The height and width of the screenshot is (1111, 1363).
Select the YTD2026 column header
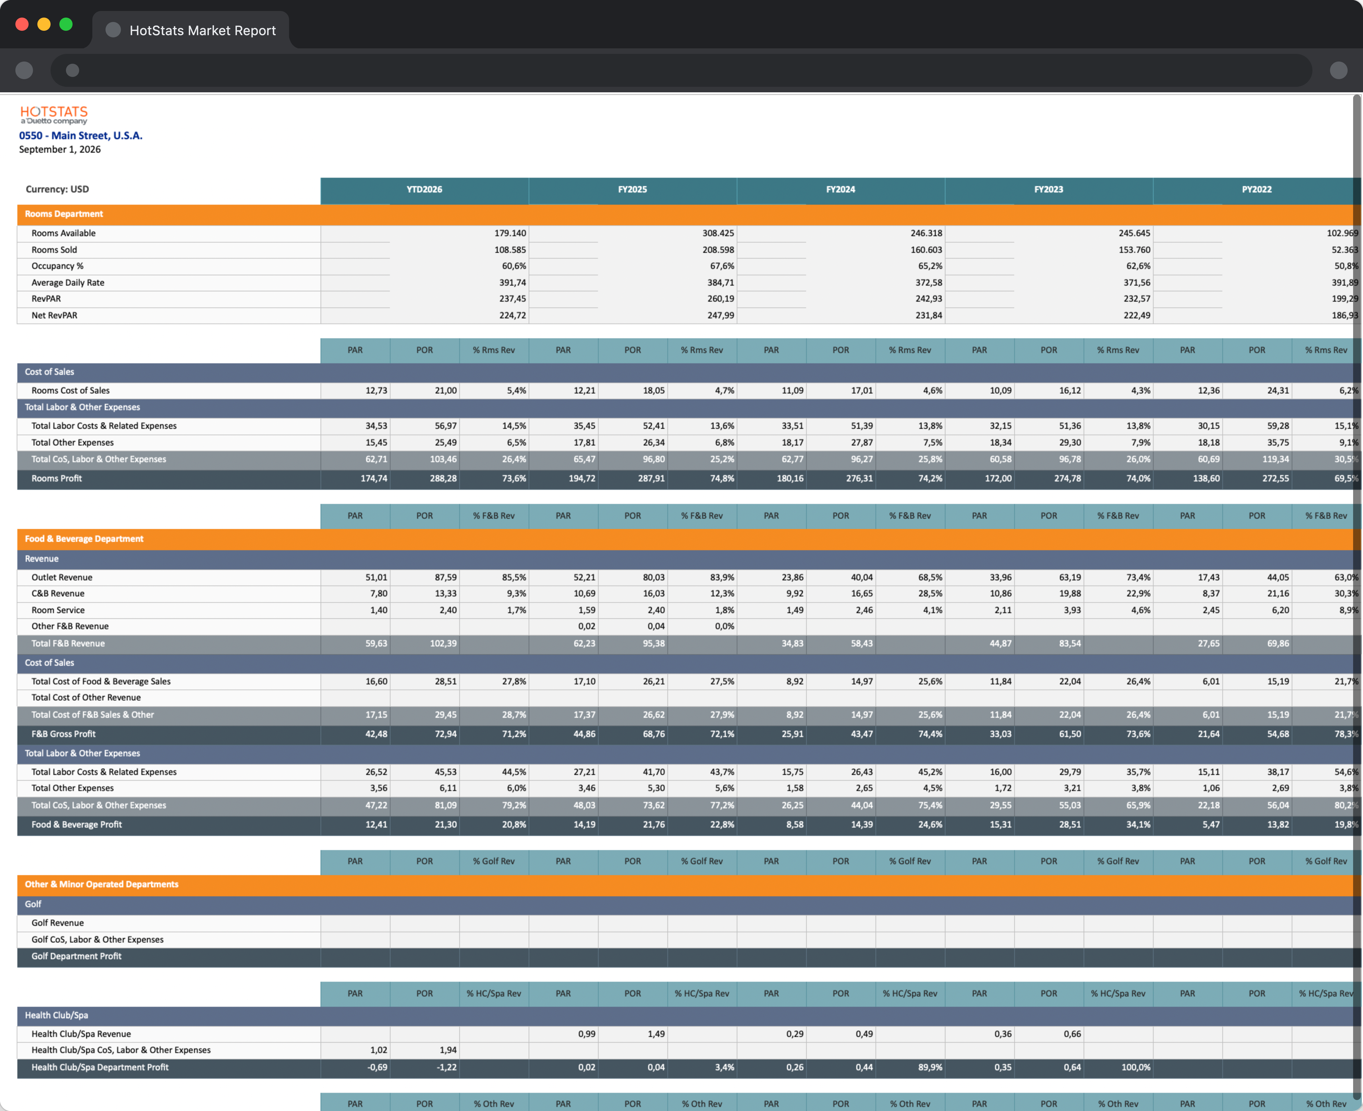(425, 190)
